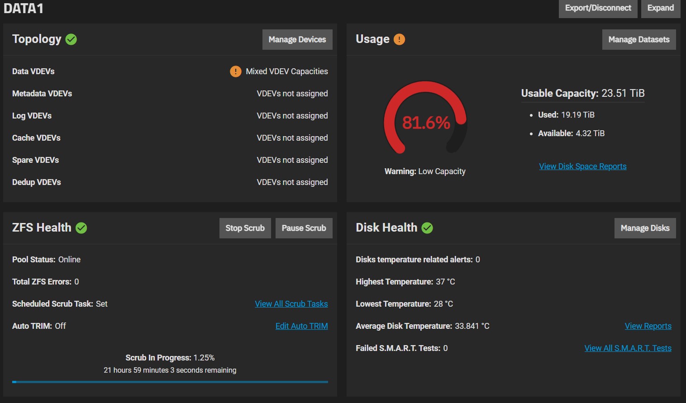
Task: Click the Disk Health card title
Action: click(386, 228)
